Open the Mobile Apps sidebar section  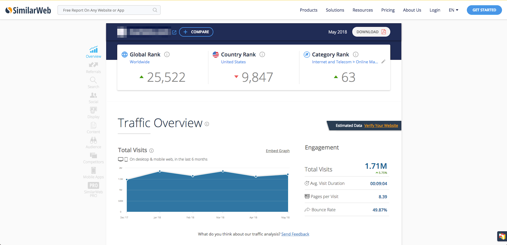click(93, 173)
